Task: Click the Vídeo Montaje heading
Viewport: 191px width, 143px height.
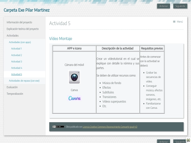Action: 60,38
